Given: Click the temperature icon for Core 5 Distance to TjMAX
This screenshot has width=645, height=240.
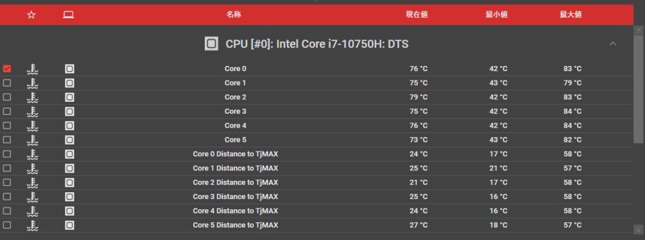Looking at the screenshot, I should (x=33, y=225).
